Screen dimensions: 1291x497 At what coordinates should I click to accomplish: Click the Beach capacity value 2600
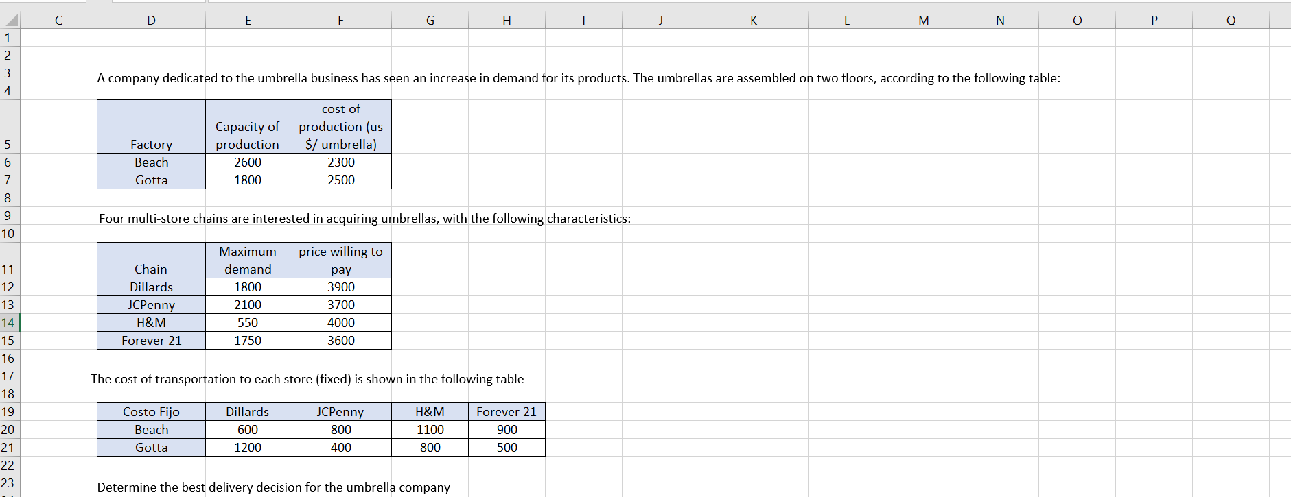click(x=248, y=162)
